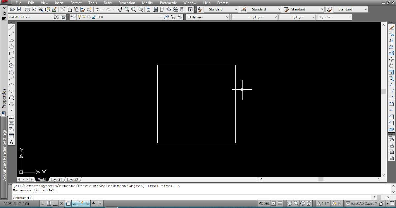Select the Multiline Text tool
Screen dimensions: 396x208
[x=11, y=142]
